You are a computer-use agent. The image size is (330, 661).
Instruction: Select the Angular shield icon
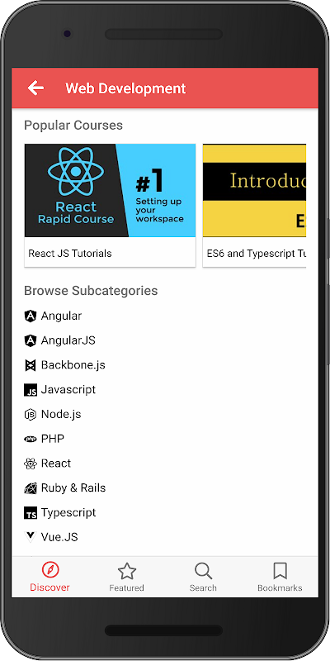[31, 316]
